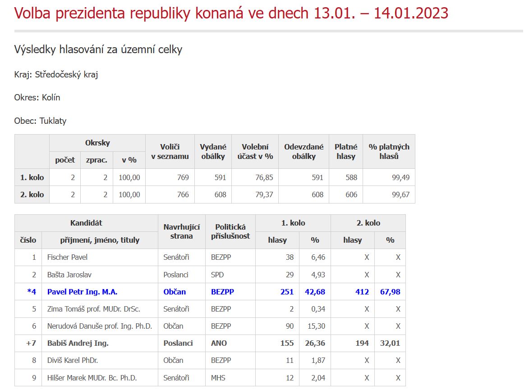529x389 pixels.
Task: Click the Kandidát column header
Action: 87,223
